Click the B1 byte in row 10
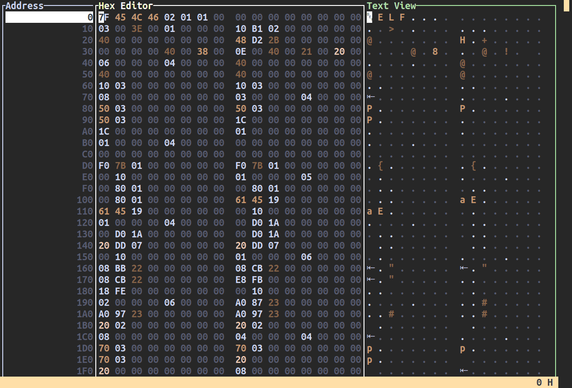This screenshot has width=572, height=388. (257, 29)
